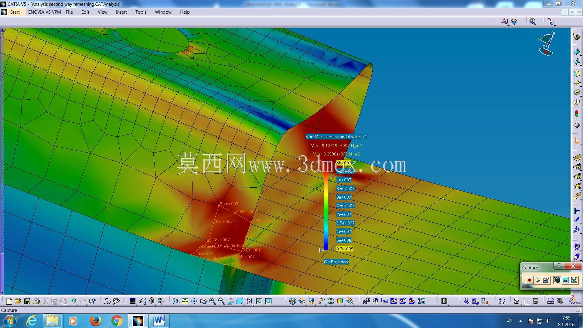Click the Information icon with question mark

(403, 301)
